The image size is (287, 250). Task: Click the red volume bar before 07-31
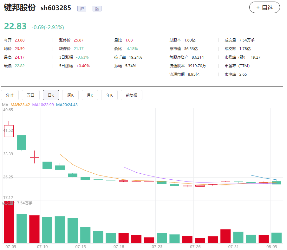225,236
